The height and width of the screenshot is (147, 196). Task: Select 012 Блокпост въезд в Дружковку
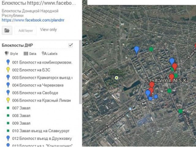pyautogui.click(x=42, y=138)
